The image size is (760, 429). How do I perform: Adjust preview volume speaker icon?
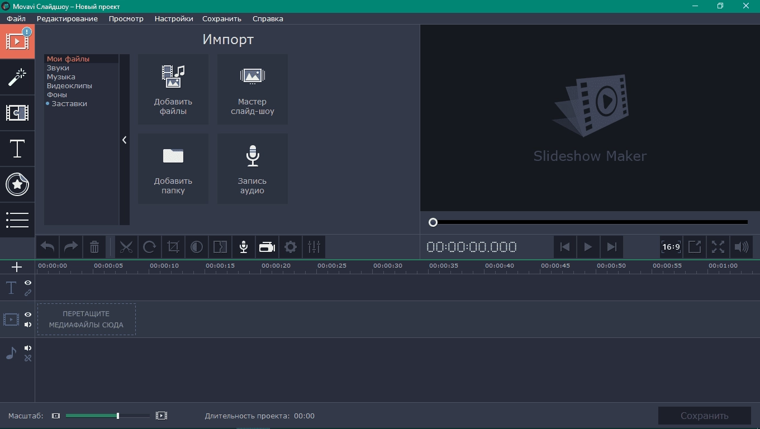(x=742, y=247)
